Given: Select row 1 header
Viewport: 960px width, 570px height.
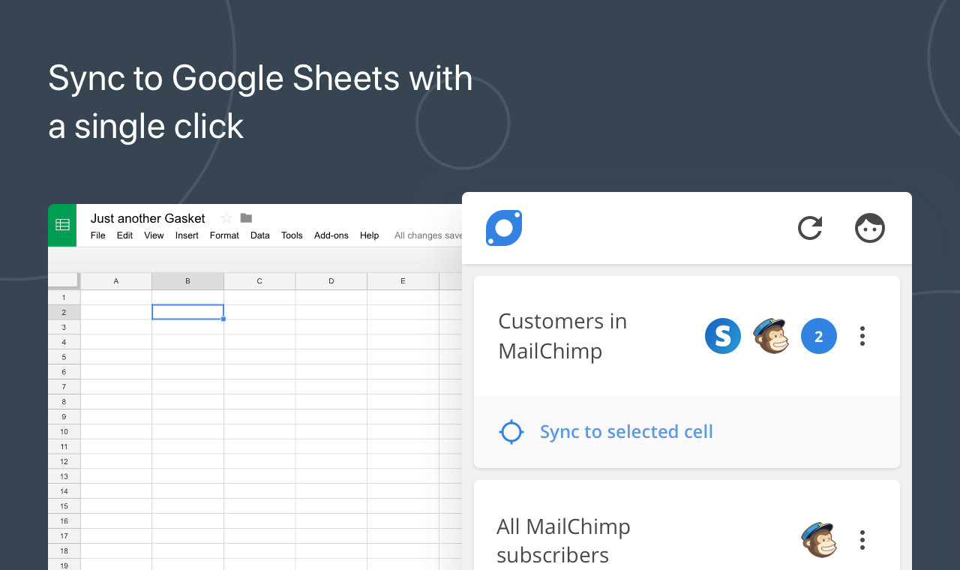Looking at the screenshot, I should pos(64,298).
